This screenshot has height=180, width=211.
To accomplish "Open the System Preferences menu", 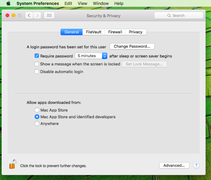I will pos(38,3).
